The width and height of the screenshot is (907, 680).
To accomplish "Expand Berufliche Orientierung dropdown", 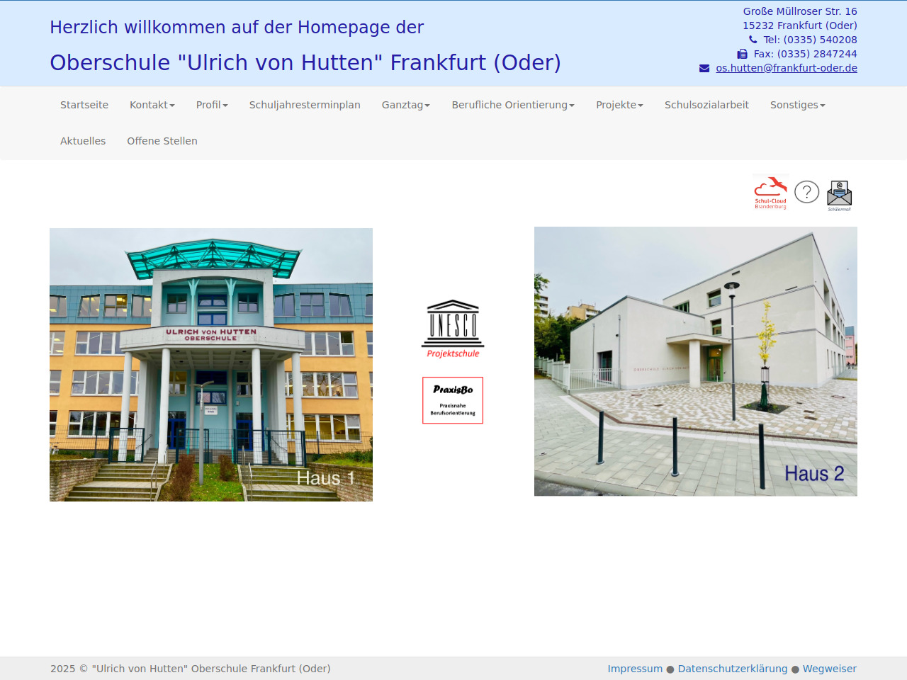I will pyautogui.click(x=513, y=105).
